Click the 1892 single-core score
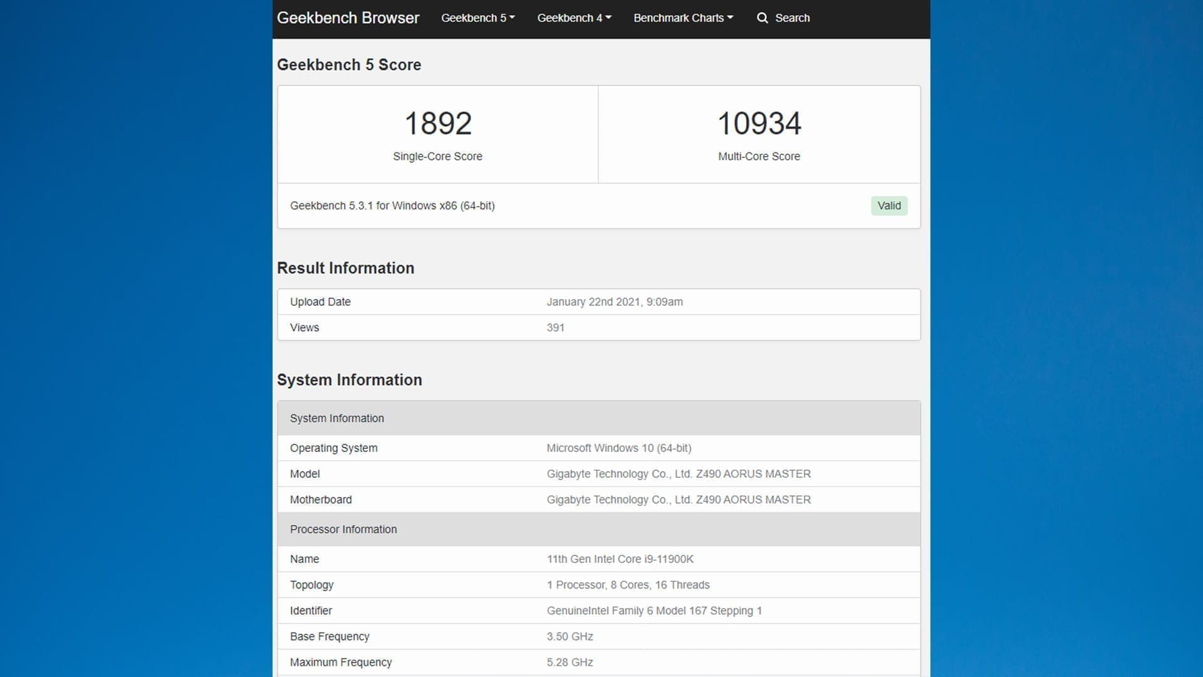The height and width of the screenshot is (677, 1203). tap(437, 123)
